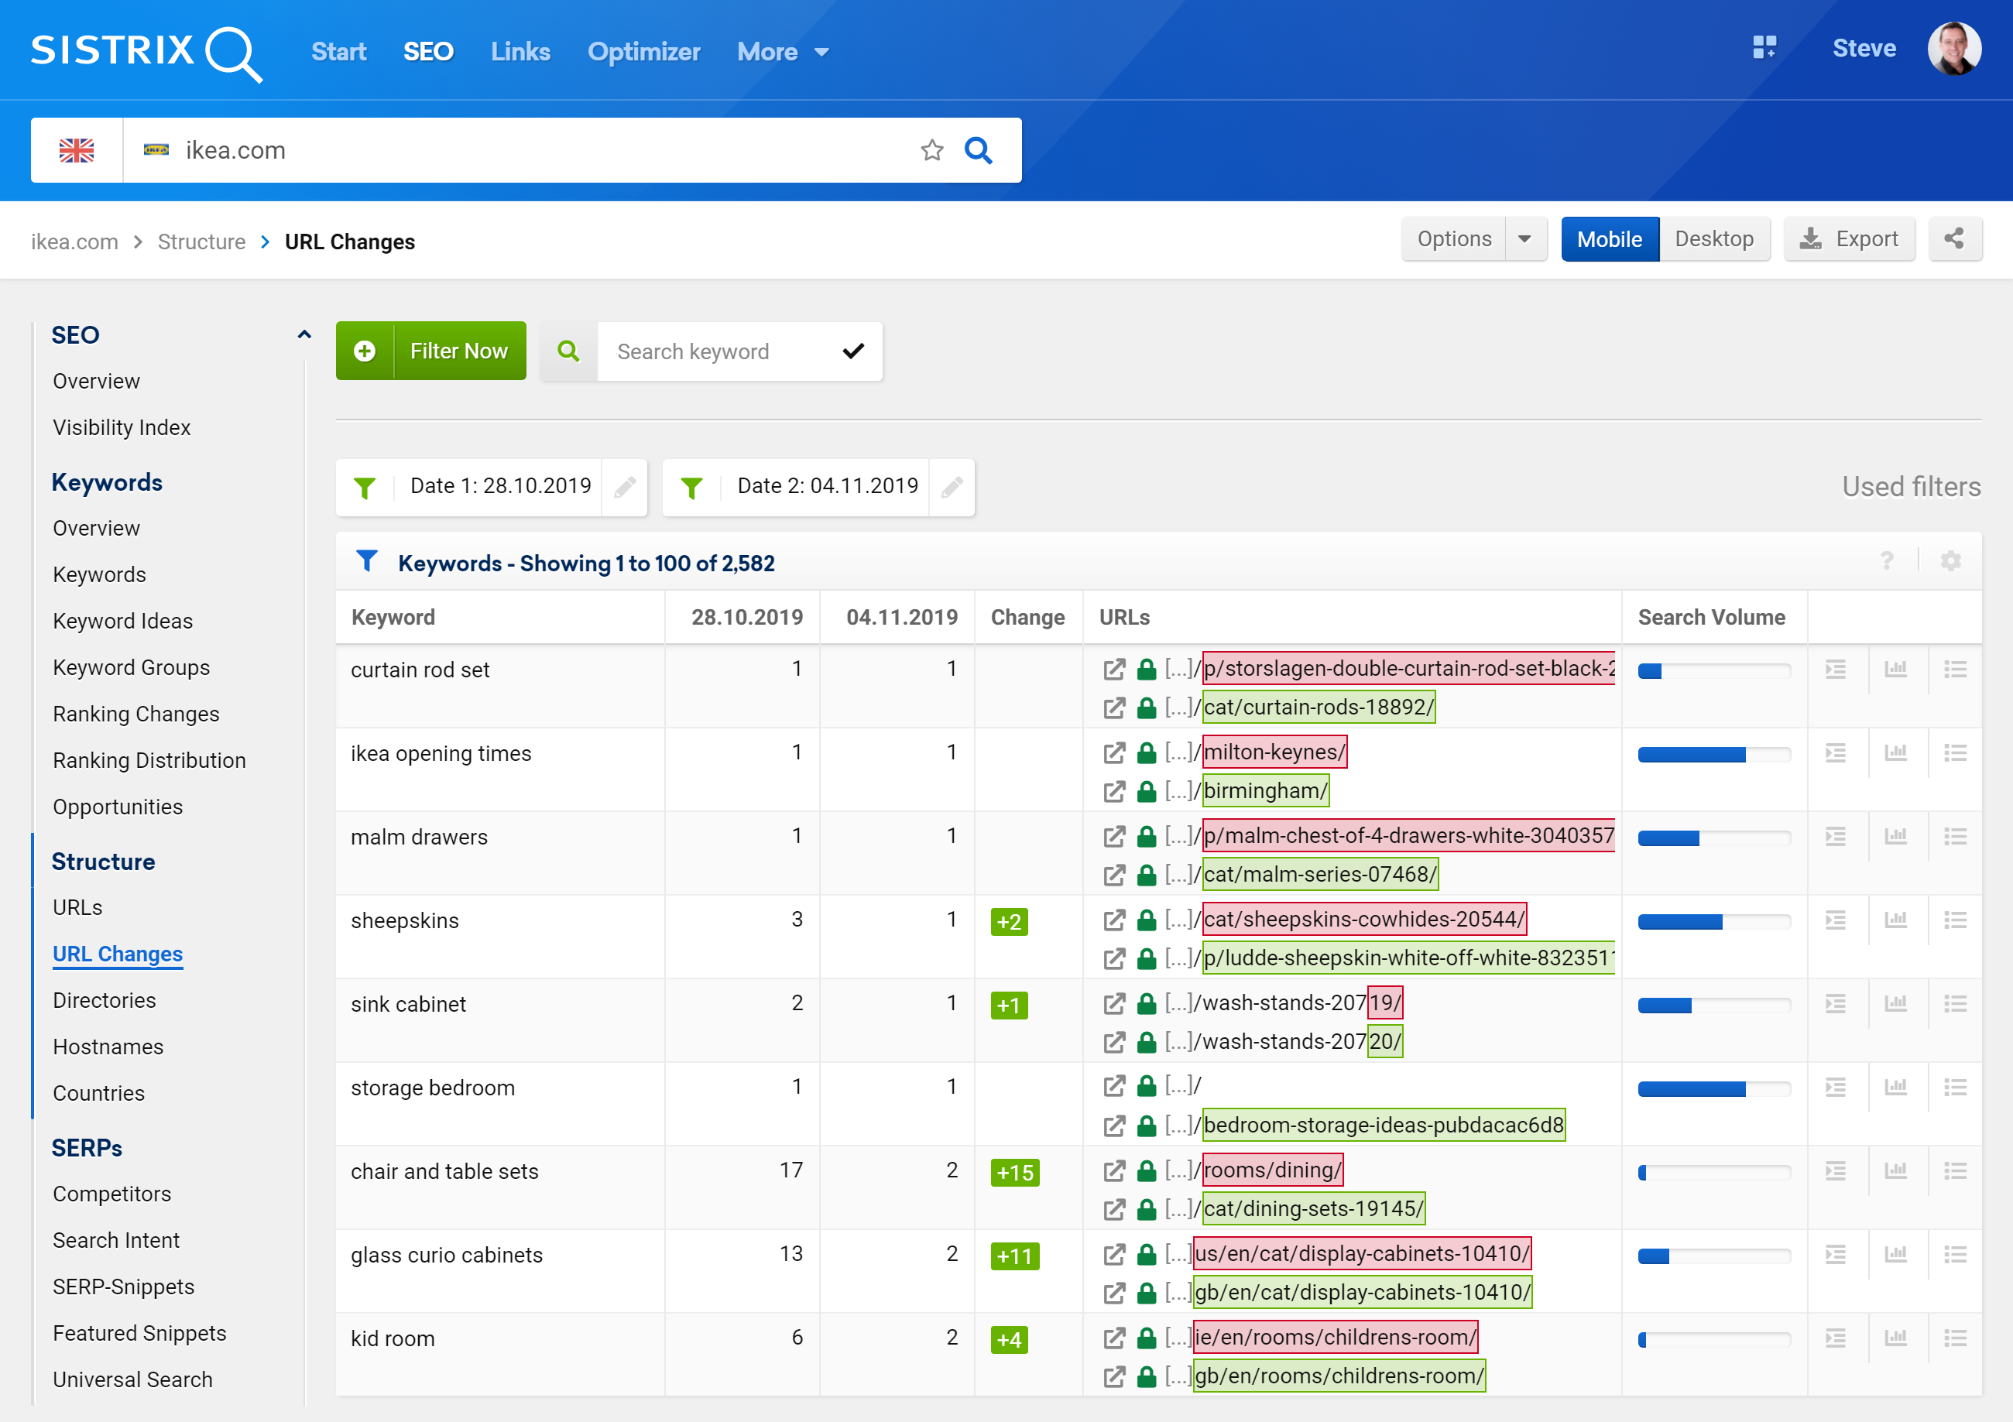
Task: Expand the More menu in top navigation
Action: [783, 52]
